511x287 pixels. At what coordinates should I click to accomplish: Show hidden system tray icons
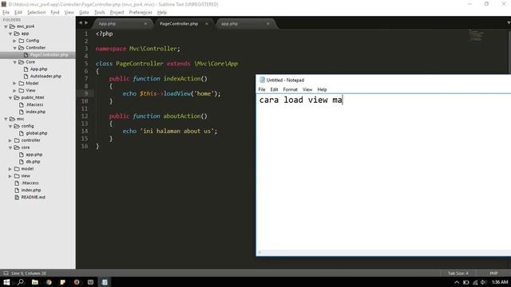(457, 282)
